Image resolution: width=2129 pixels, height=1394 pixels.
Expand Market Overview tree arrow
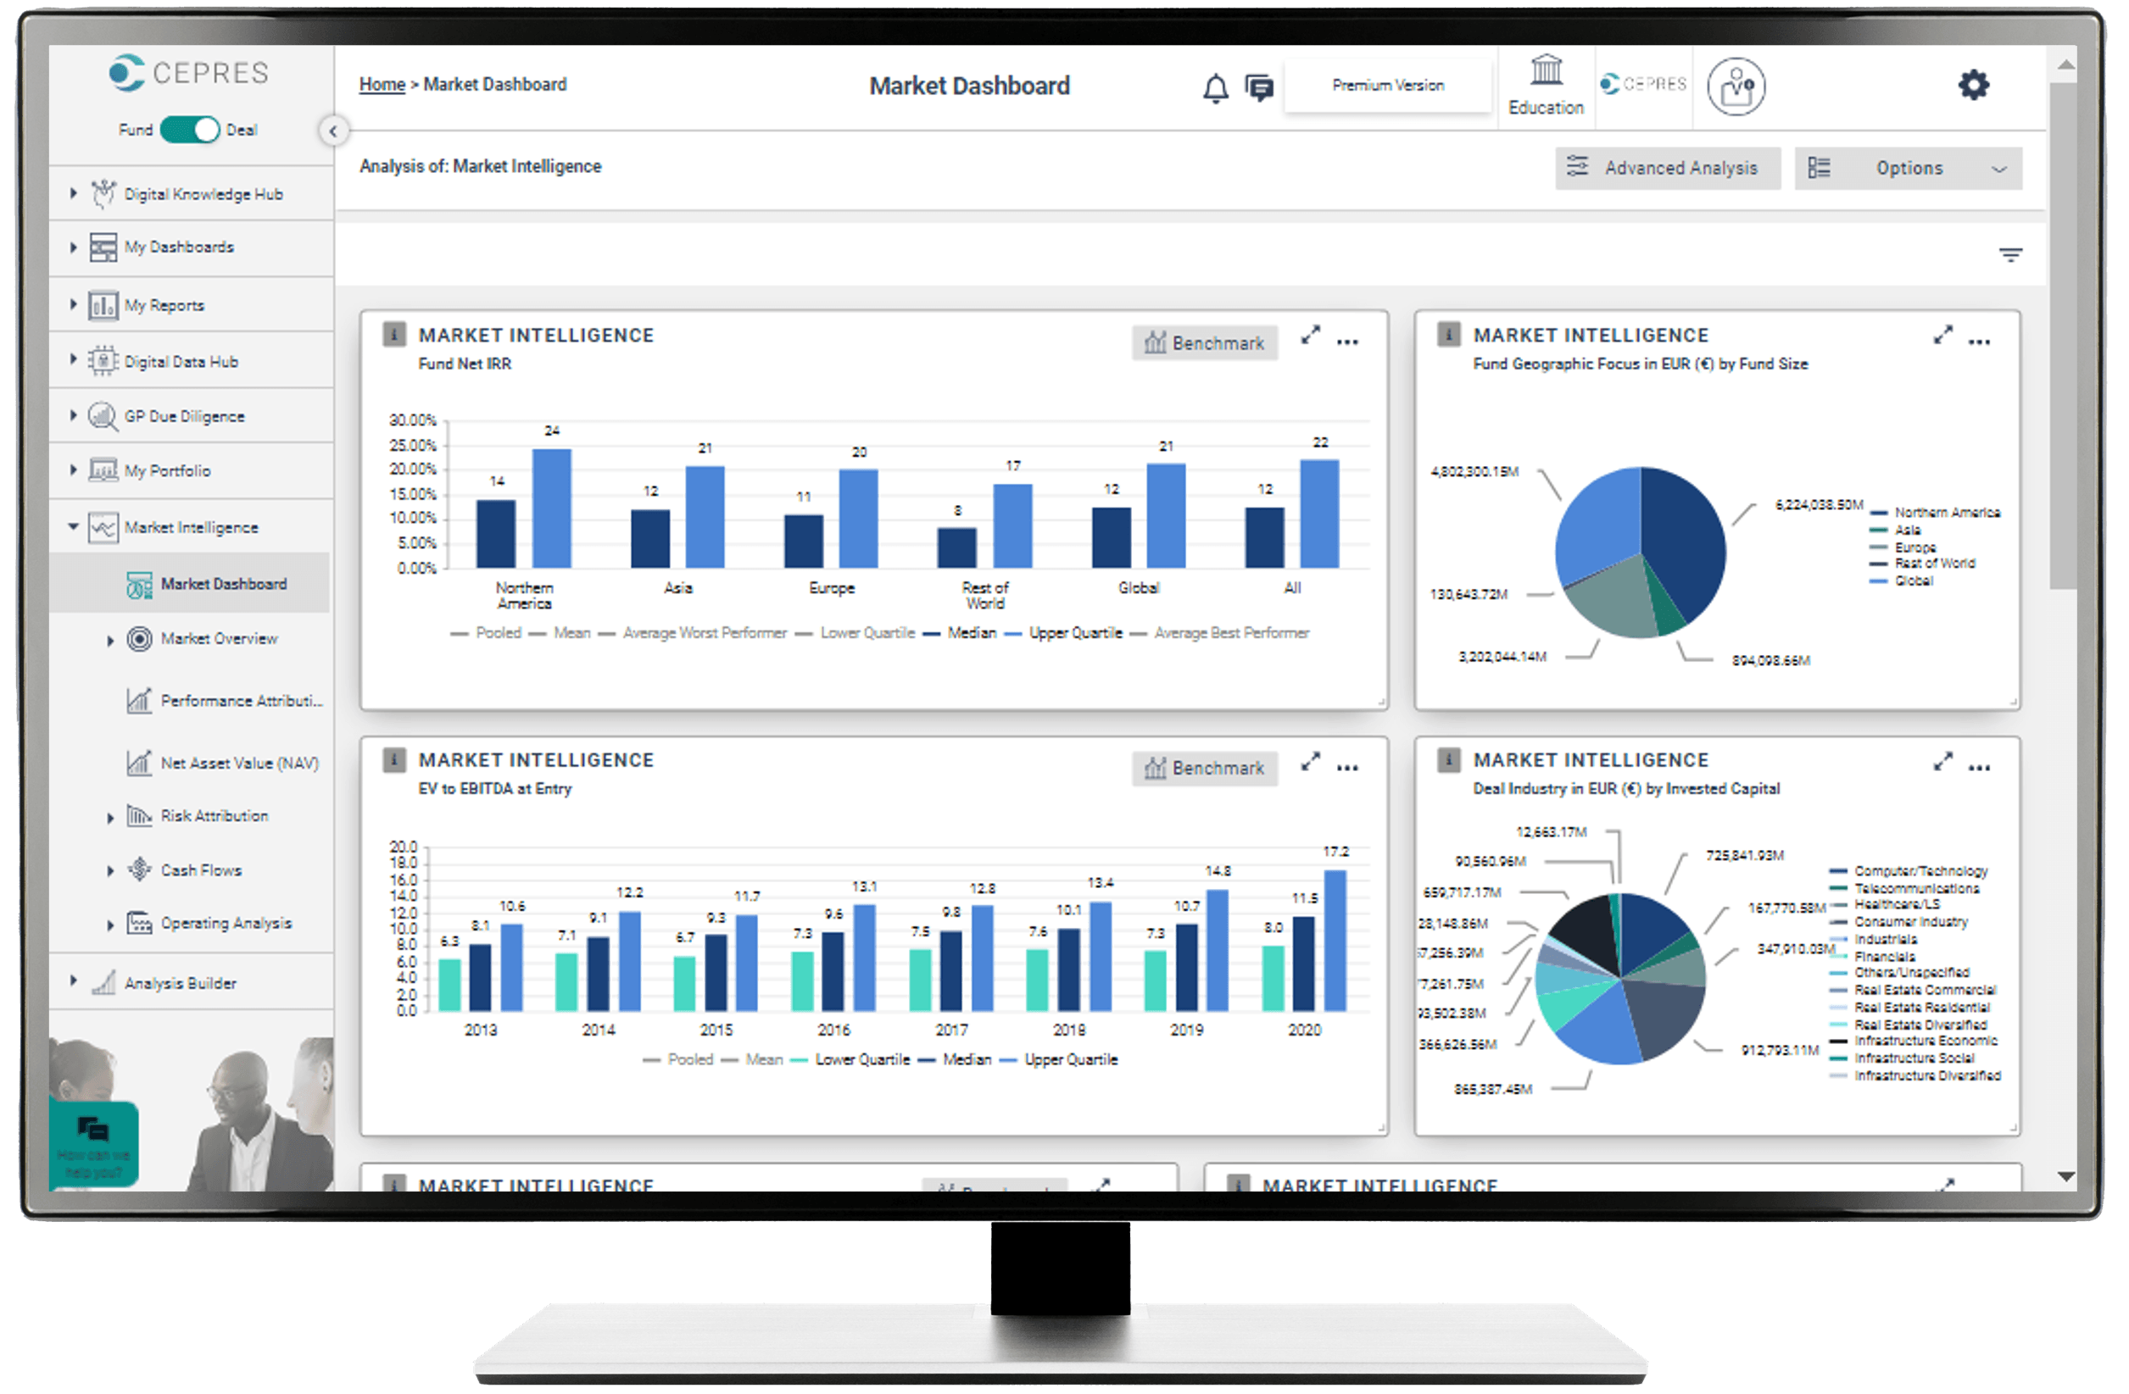110,640
